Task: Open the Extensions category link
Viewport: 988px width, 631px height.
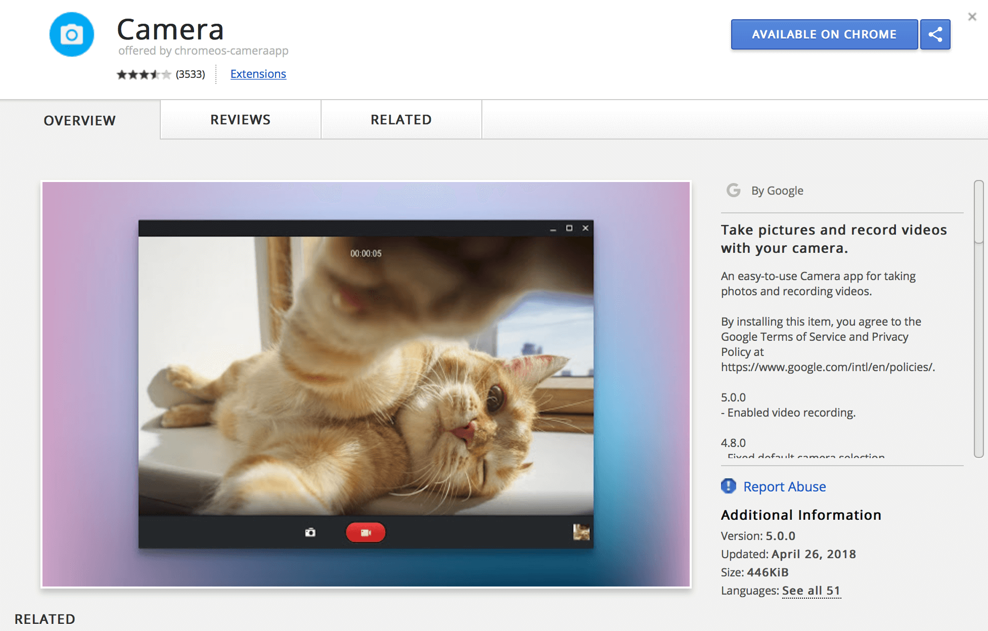Action: (258, 74)
